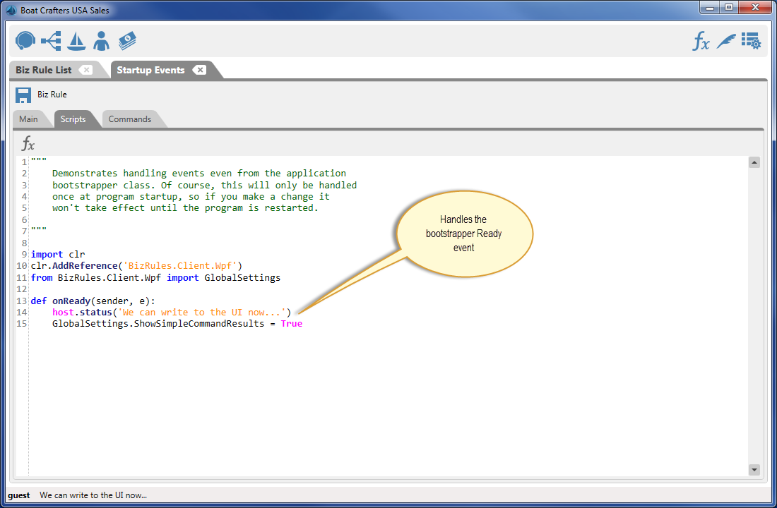Image resolution: width=777 pixels, height=508 pixels.
Task: Select the Startup Events tab
Action: [150, 70]
